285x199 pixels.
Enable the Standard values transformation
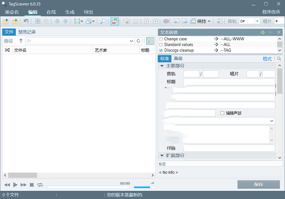[161, 44]
